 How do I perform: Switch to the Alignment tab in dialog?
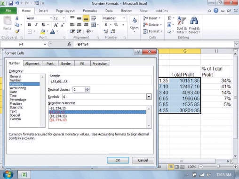pos(32,63)
